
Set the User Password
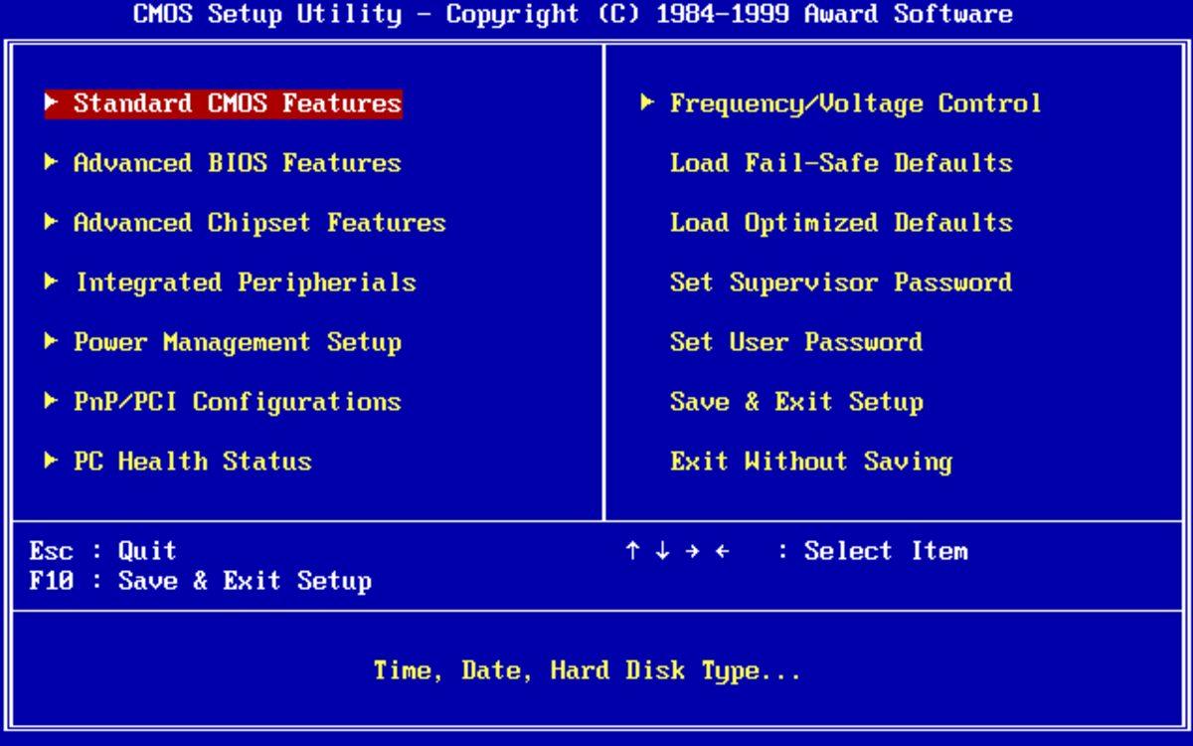(796, 342)
